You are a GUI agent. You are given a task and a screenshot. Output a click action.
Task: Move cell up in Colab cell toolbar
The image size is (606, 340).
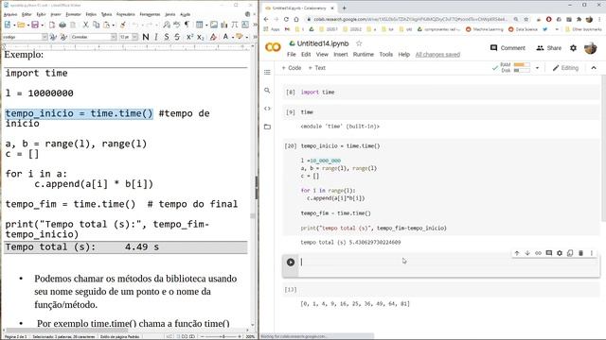pyautogui.click(x=517, y=253)
